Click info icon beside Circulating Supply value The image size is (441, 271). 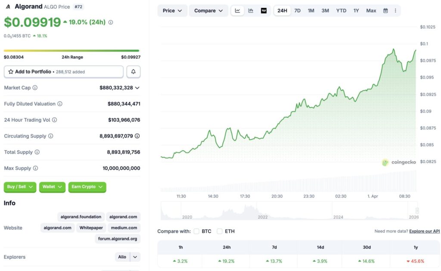tap(137, 136)
